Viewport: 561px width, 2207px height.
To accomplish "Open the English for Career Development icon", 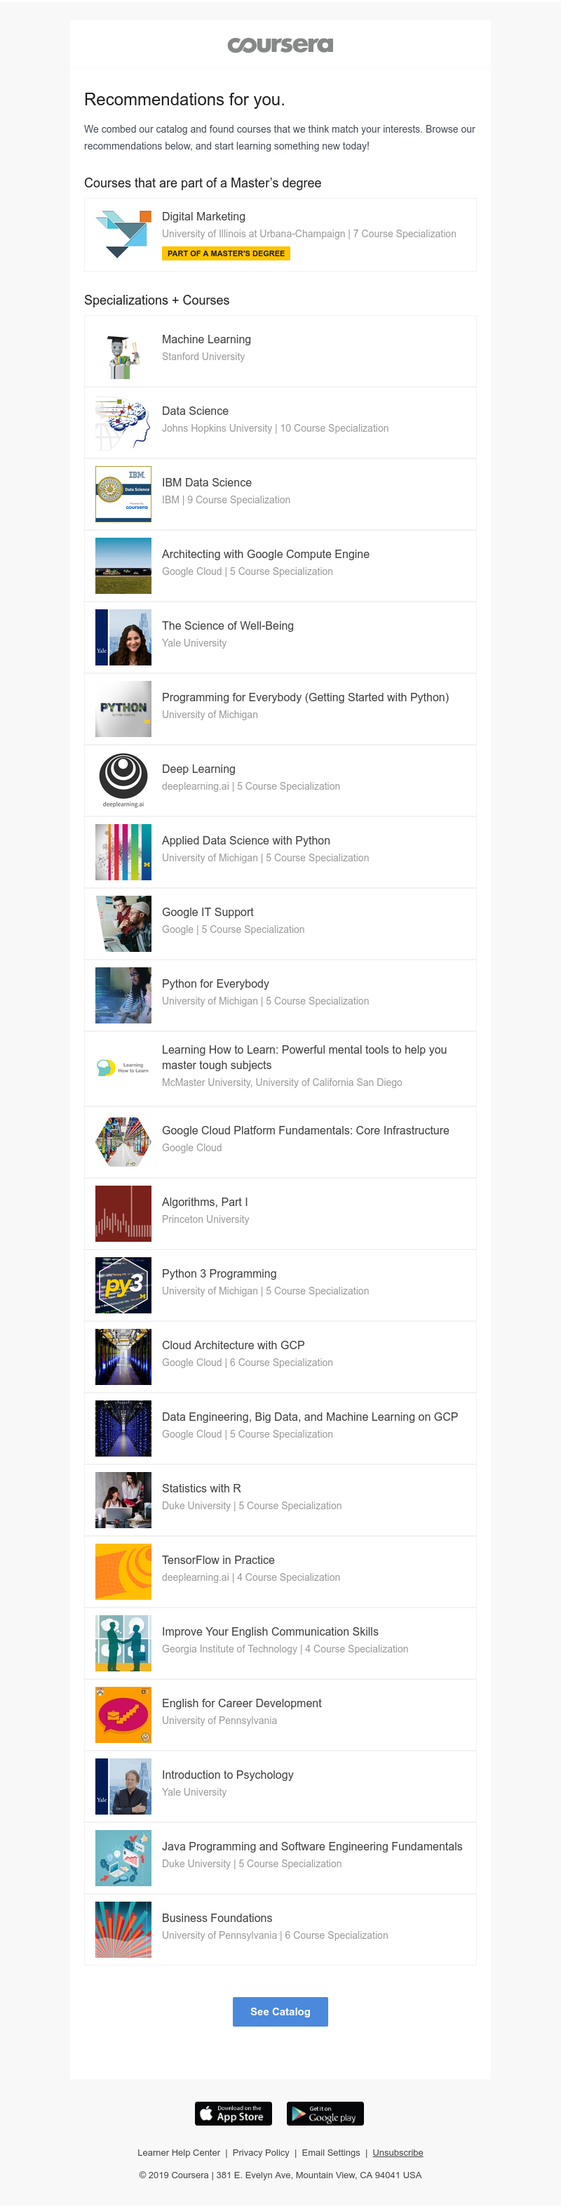I will (x=123, y=1714).
